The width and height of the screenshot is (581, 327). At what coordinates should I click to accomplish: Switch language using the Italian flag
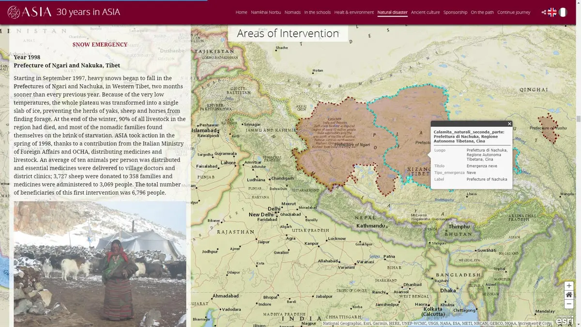[562, 12]
